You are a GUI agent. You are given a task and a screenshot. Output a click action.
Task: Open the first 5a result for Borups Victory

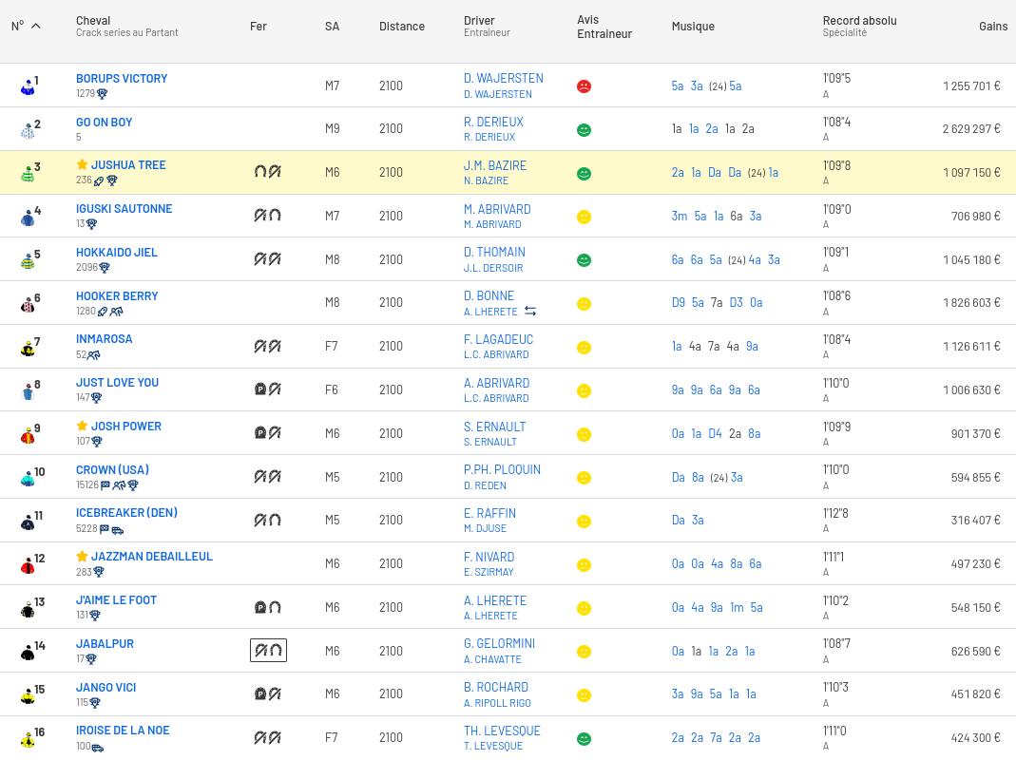coord(677,85)
